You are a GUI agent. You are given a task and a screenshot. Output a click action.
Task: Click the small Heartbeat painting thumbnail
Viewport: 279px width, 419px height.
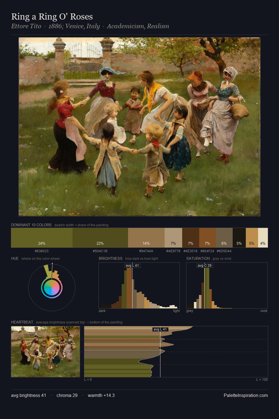point(45,352)
